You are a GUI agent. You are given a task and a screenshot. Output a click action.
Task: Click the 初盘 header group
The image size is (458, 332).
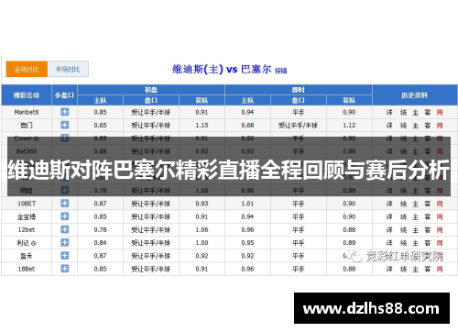151,90
